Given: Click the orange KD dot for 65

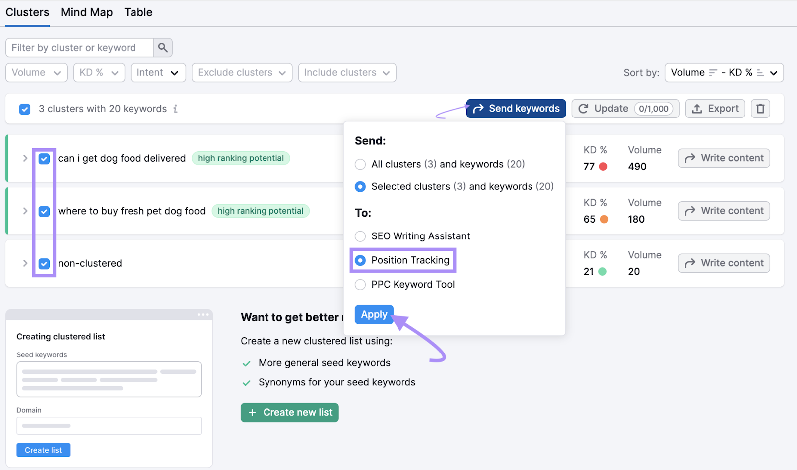Looking at the screenshot, I should pyautogui.click(x=604, y=219).
